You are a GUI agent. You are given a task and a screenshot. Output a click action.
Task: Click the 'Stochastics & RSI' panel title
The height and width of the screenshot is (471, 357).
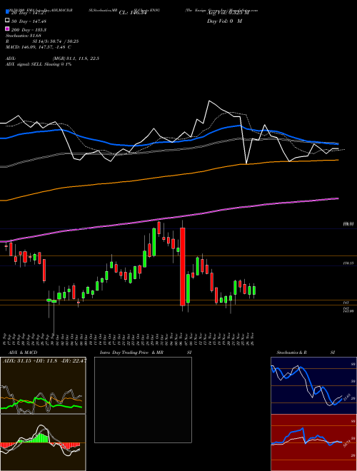click(306, 353)
